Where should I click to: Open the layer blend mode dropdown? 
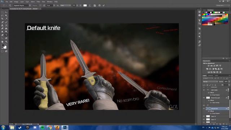coord(210,82)
